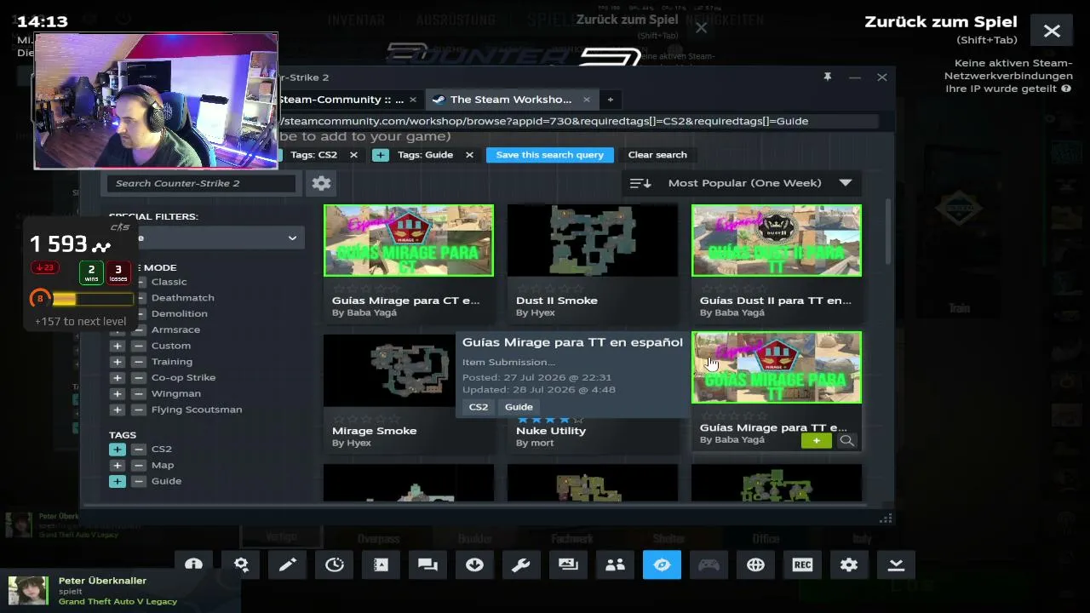This screenshot has width=1090, height=613.
Task: Click the magnifier icon on Guías Mirage para TT card
Action: (846, 441)
